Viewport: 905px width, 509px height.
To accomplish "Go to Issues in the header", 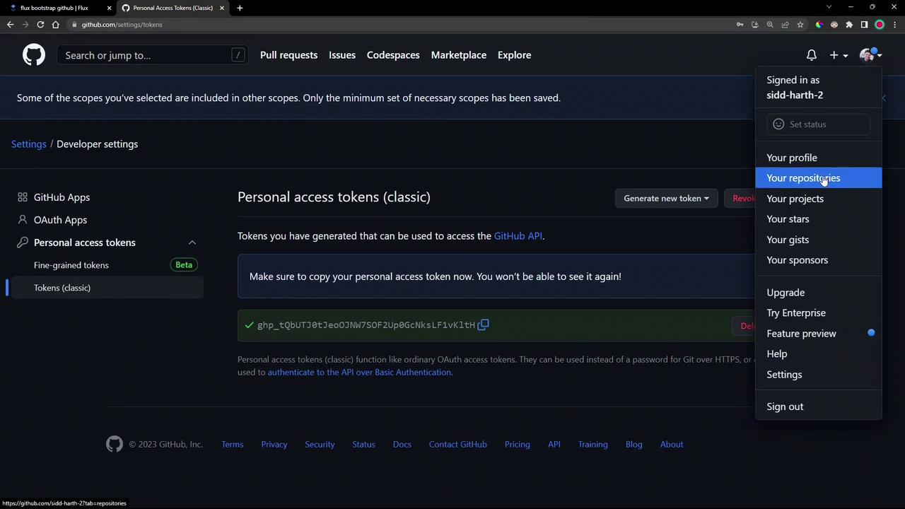I will click(x=342, y=55).
